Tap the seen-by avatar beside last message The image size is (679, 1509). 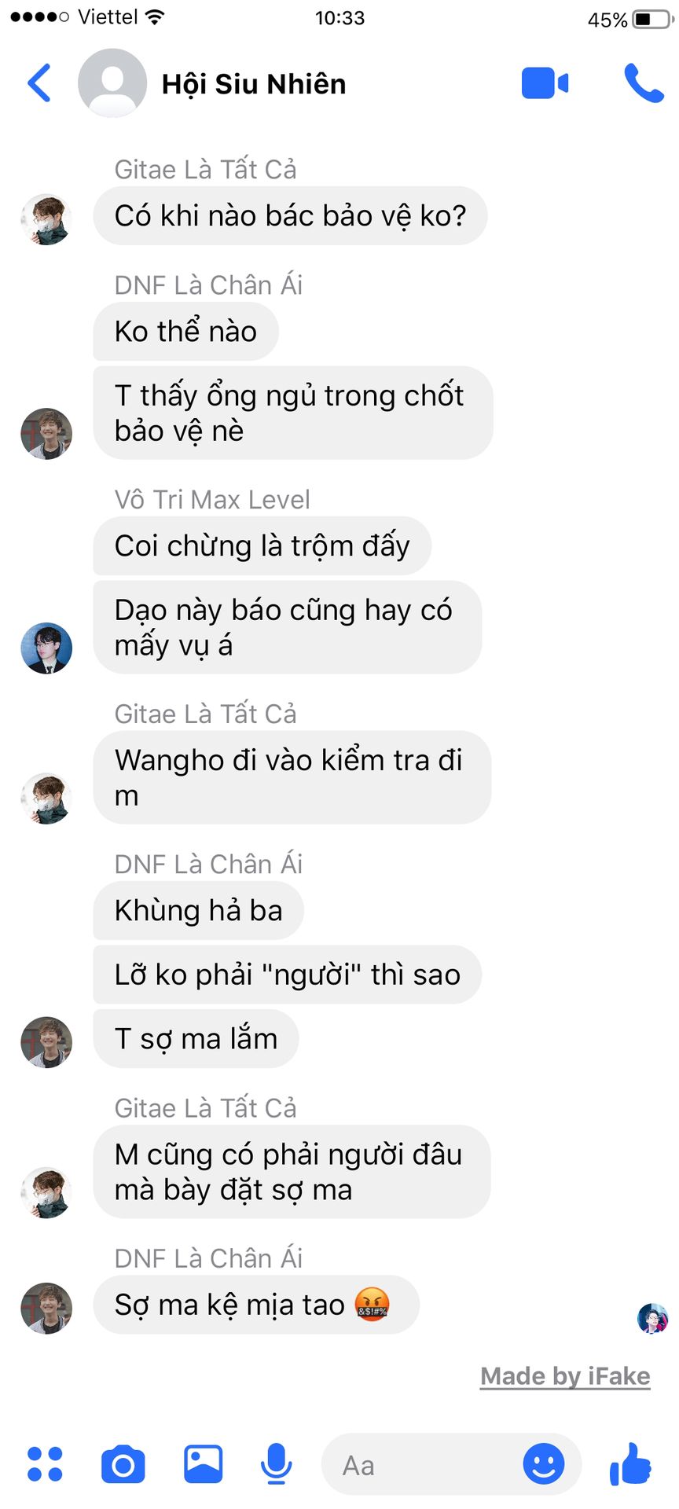pos(652,1318)
